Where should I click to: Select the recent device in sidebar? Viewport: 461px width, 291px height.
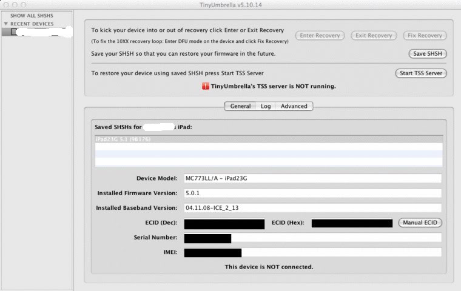point(37,32)
